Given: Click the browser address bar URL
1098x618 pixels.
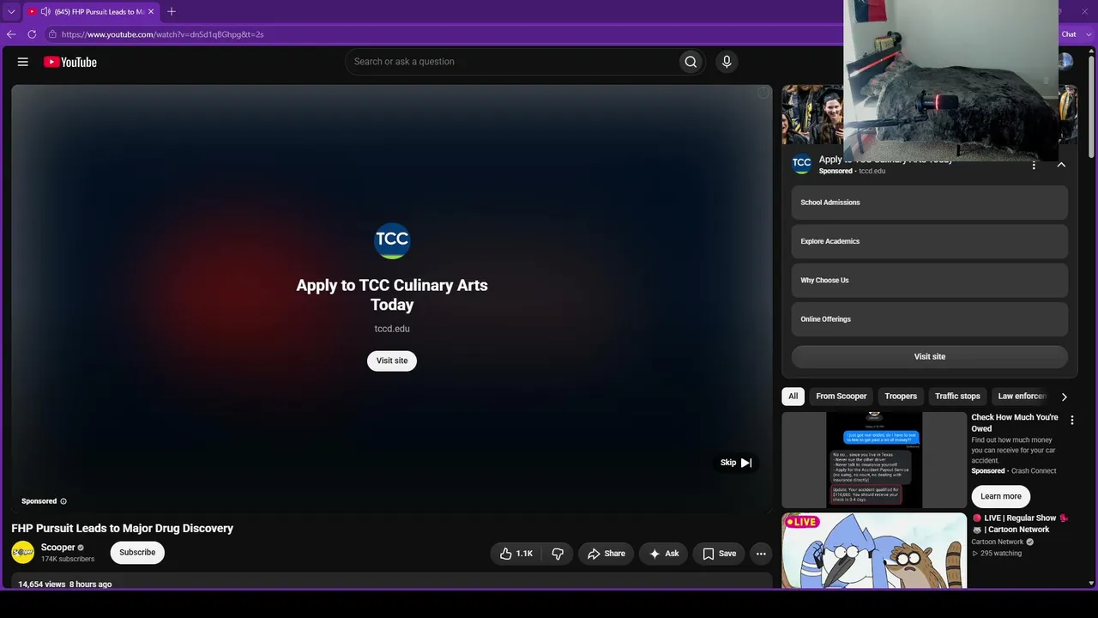Looking at the screenshot, I should click(x=163, y=34).
